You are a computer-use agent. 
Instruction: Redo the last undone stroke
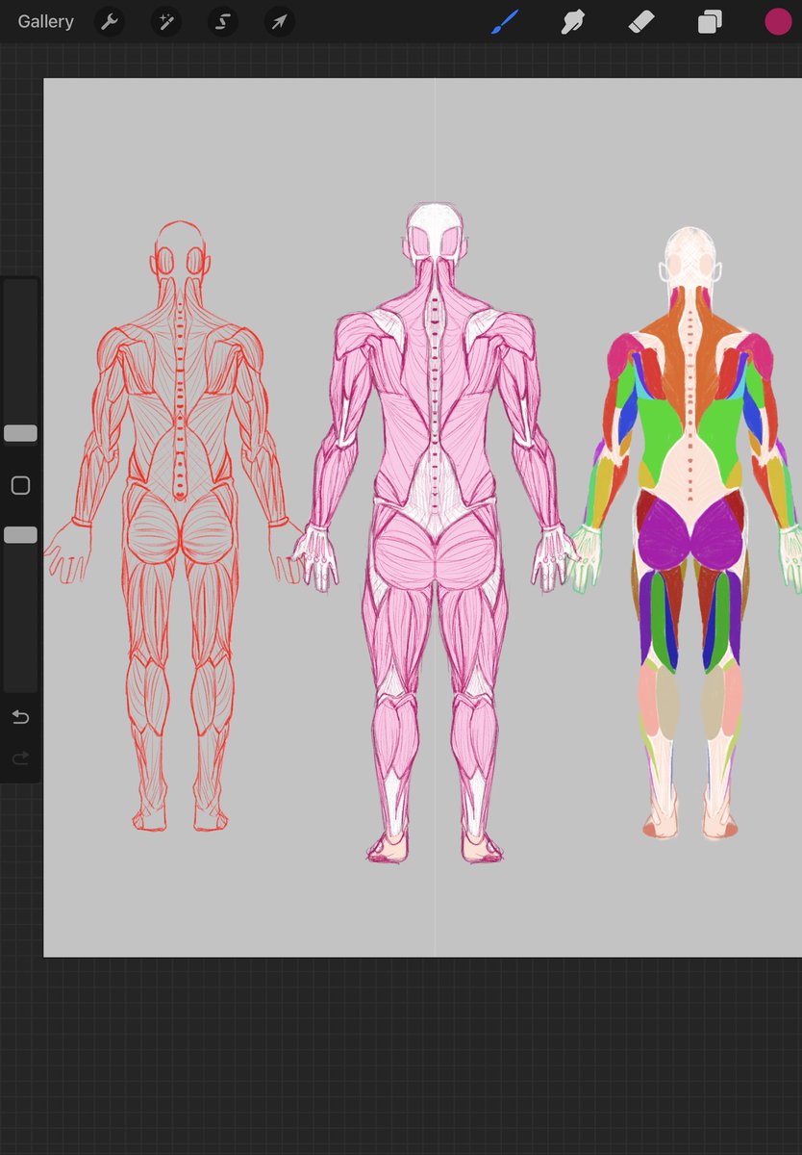point(20,759)
